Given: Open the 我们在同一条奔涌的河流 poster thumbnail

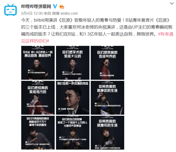Looking at the screenshot, I should tap(73, 98).
